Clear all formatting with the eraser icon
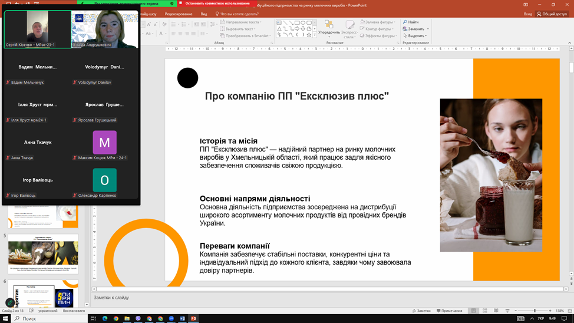This screenshot has width=574, height=323. click(164, 24)
